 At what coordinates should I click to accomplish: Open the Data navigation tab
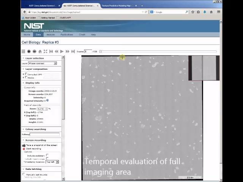[x=38, y=35]
